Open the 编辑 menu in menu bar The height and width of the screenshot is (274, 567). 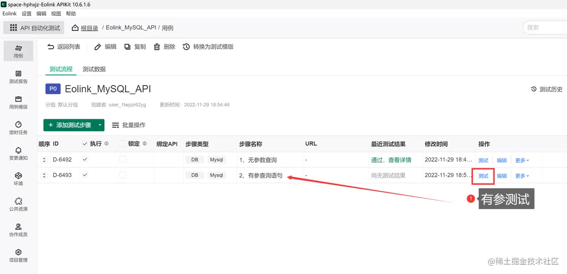[41, 14]
